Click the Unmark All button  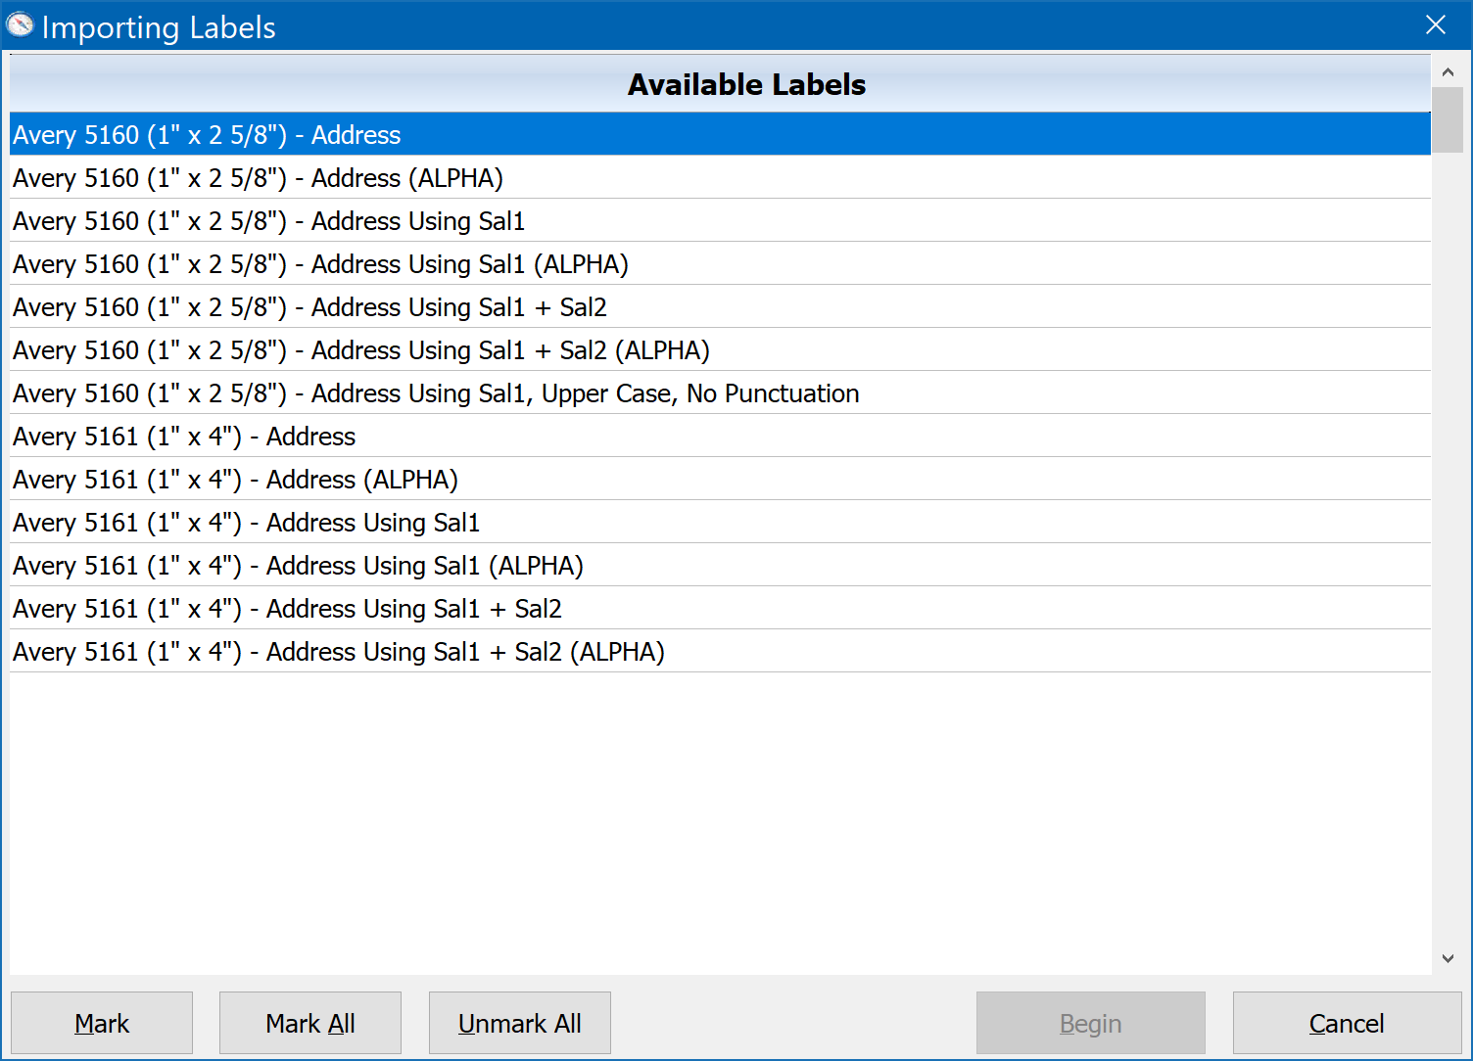pyautogui.click(x=520, y=1023)
